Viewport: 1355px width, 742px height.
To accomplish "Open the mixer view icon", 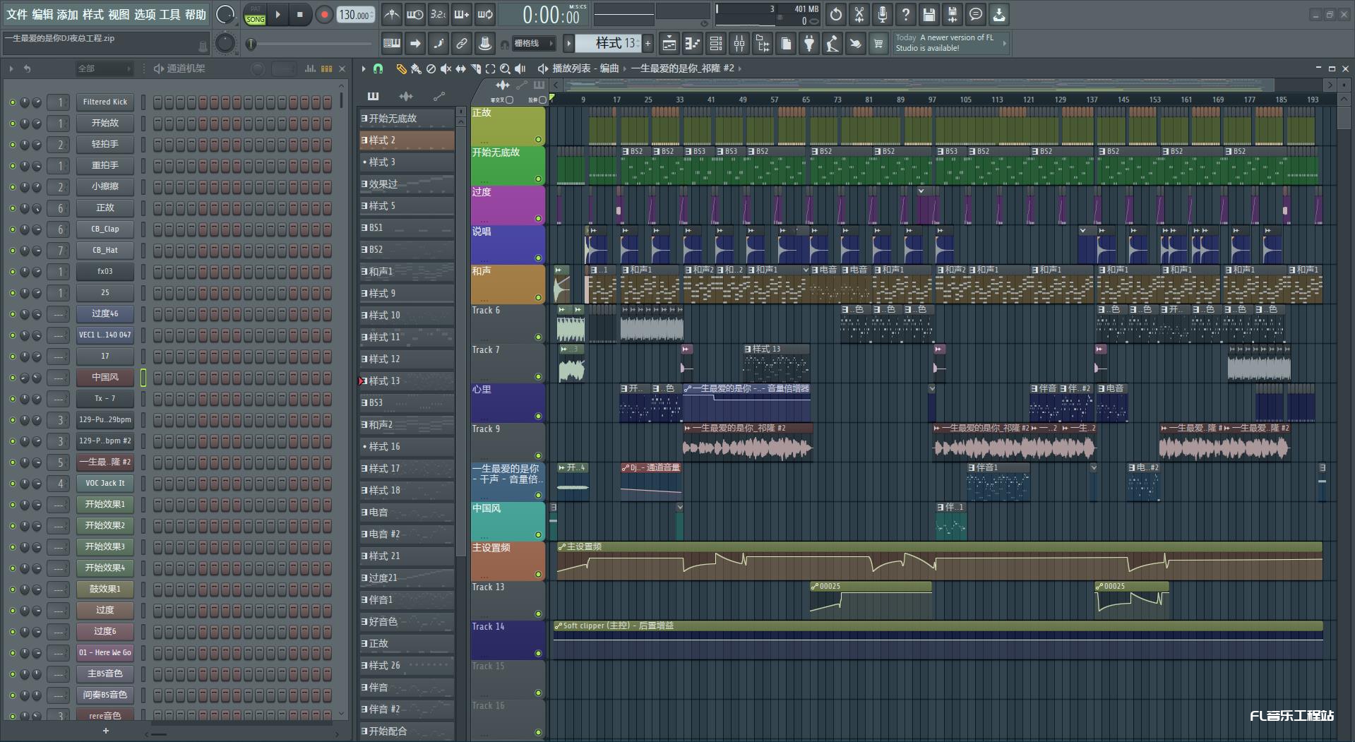I will (739, 44).
